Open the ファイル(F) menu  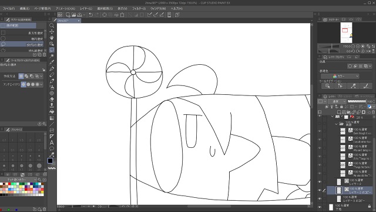(9, 8)
